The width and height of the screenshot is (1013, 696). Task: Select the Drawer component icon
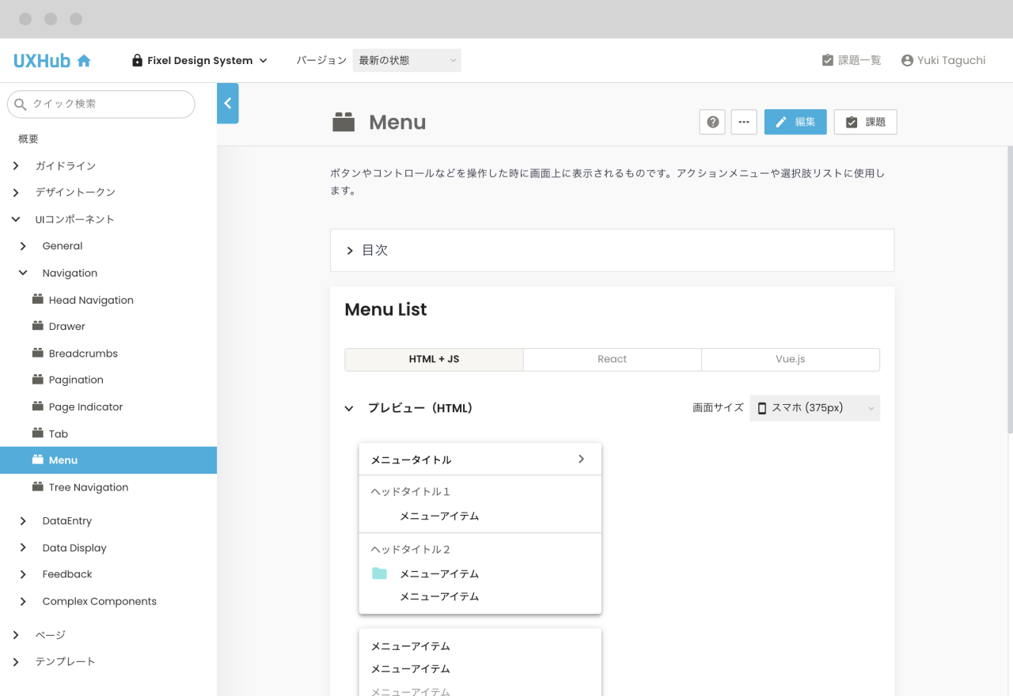pos(37,326)
